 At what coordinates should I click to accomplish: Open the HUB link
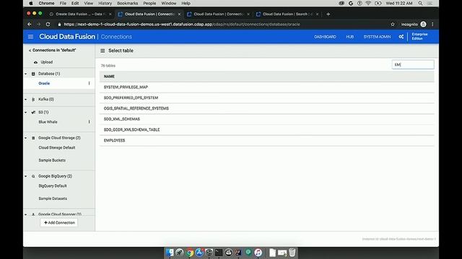click(x=349, y=37)
